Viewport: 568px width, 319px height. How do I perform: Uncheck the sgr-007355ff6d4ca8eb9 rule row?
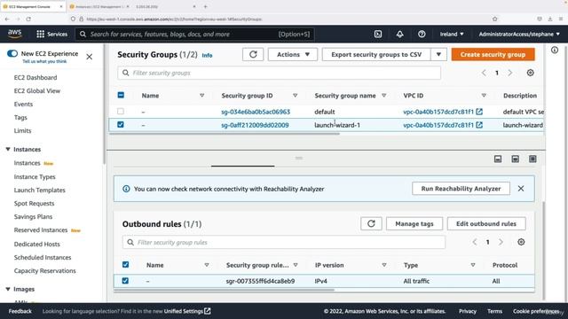click(x=125, y=281)
